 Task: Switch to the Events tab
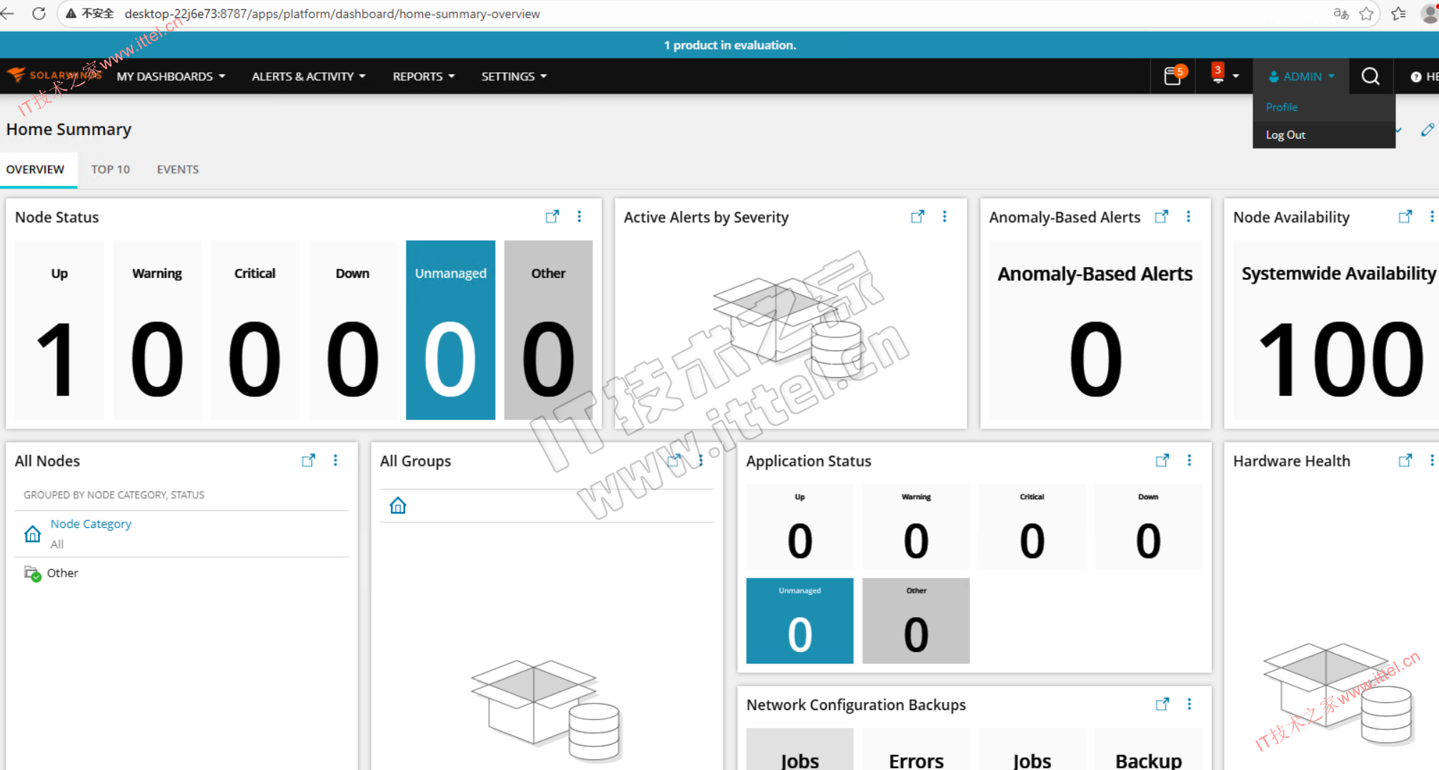pyautogui.click(x=177, y=169)
